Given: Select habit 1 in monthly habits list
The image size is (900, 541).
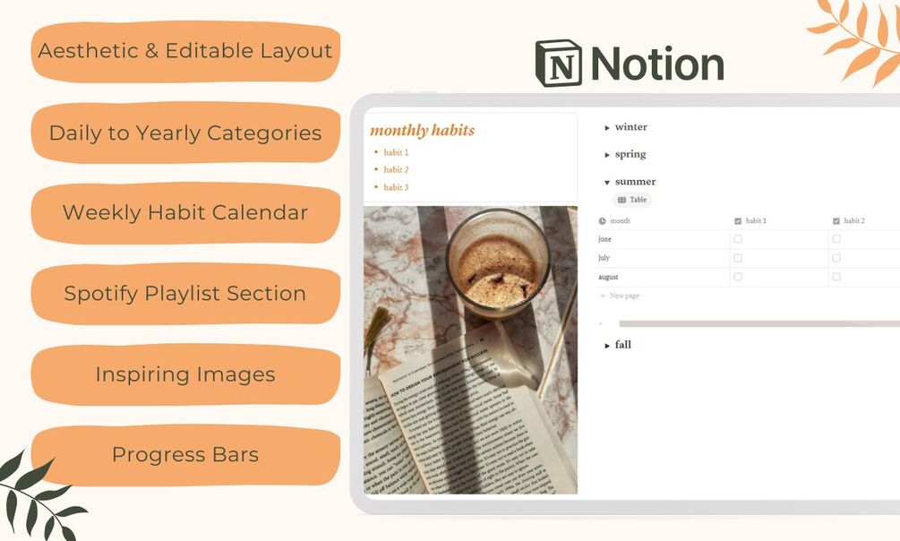Looking at the screenshot, I should (x=396, y=152).
